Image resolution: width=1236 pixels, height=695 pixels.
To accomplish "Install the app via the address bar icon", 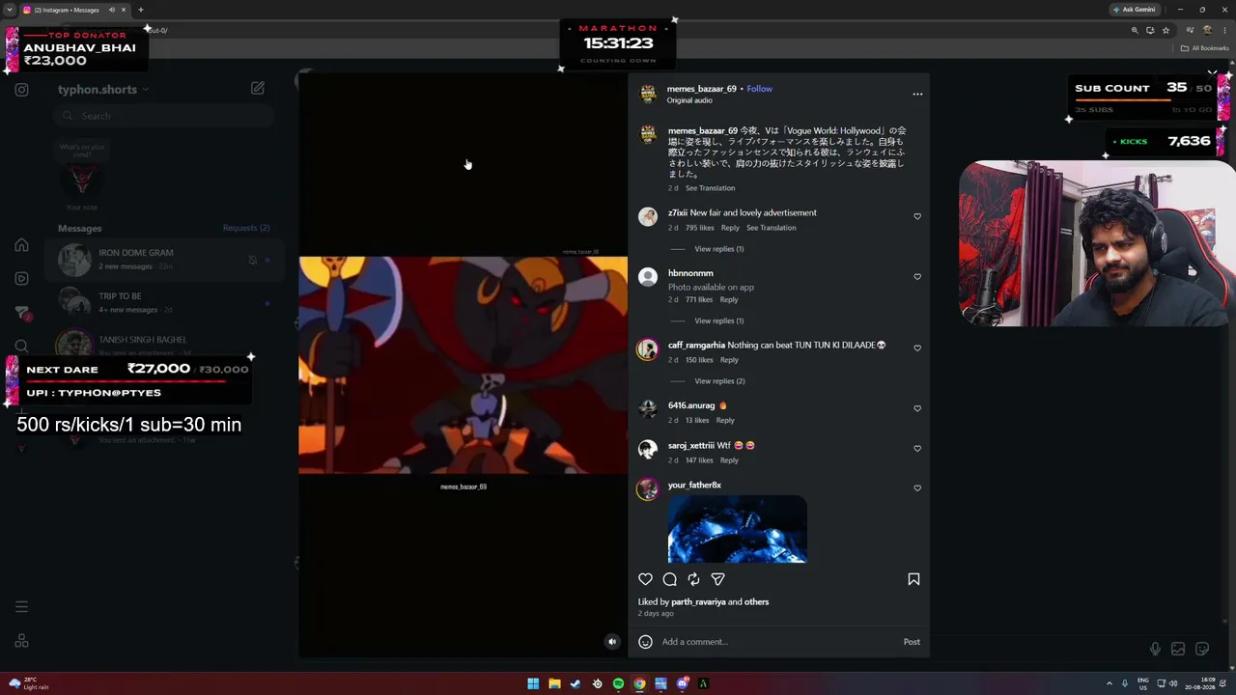I will click(x=1150, y=30).
